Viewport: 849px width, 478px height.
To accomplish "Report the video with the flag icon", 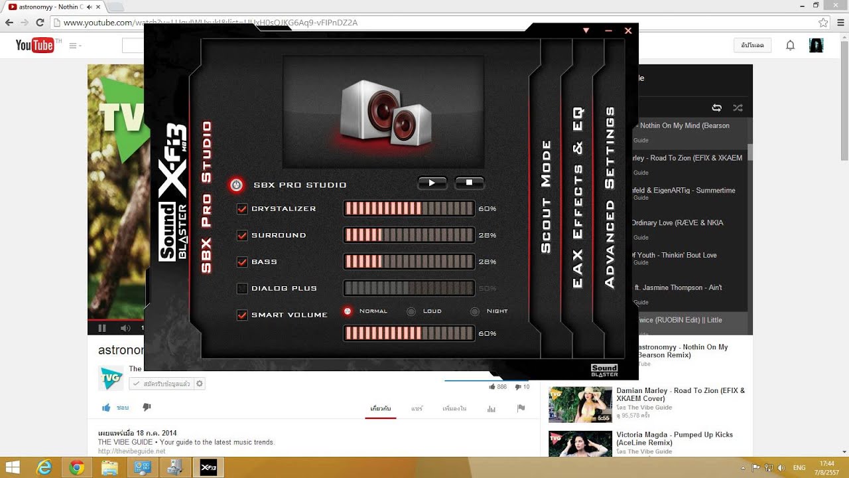I will [x=521, y=408].
